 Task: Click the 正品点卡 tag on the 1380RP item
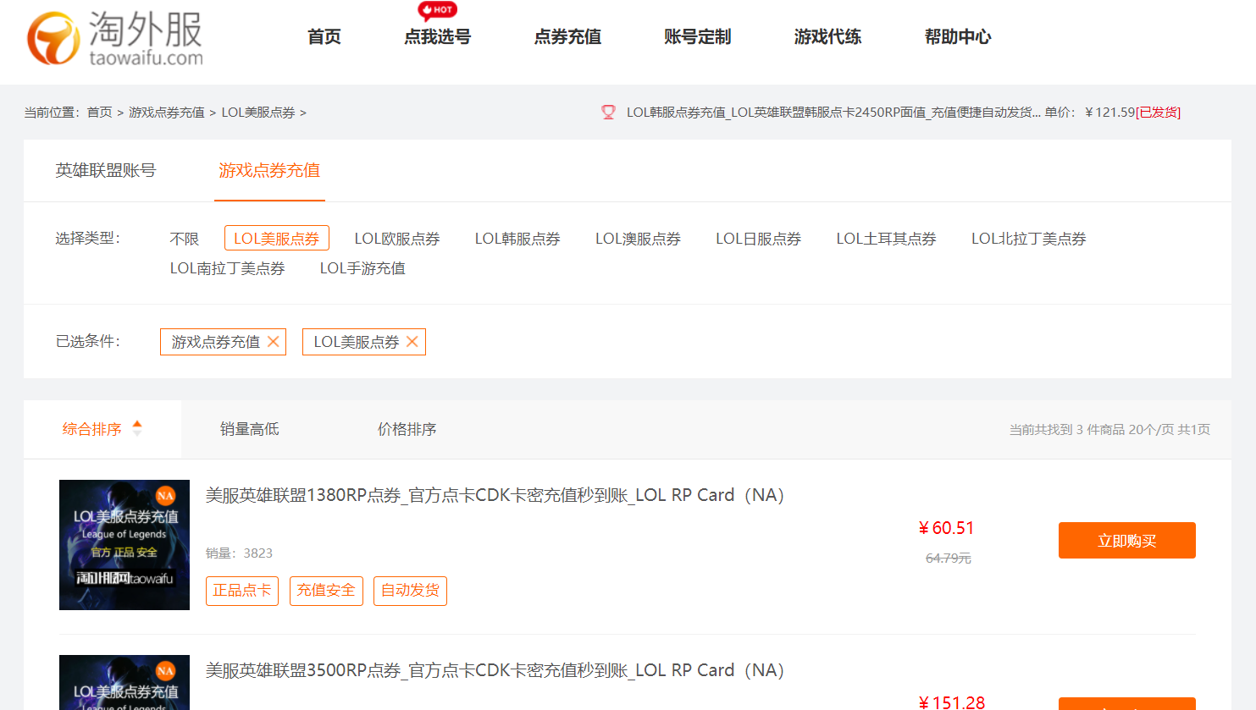click(242, 591)
